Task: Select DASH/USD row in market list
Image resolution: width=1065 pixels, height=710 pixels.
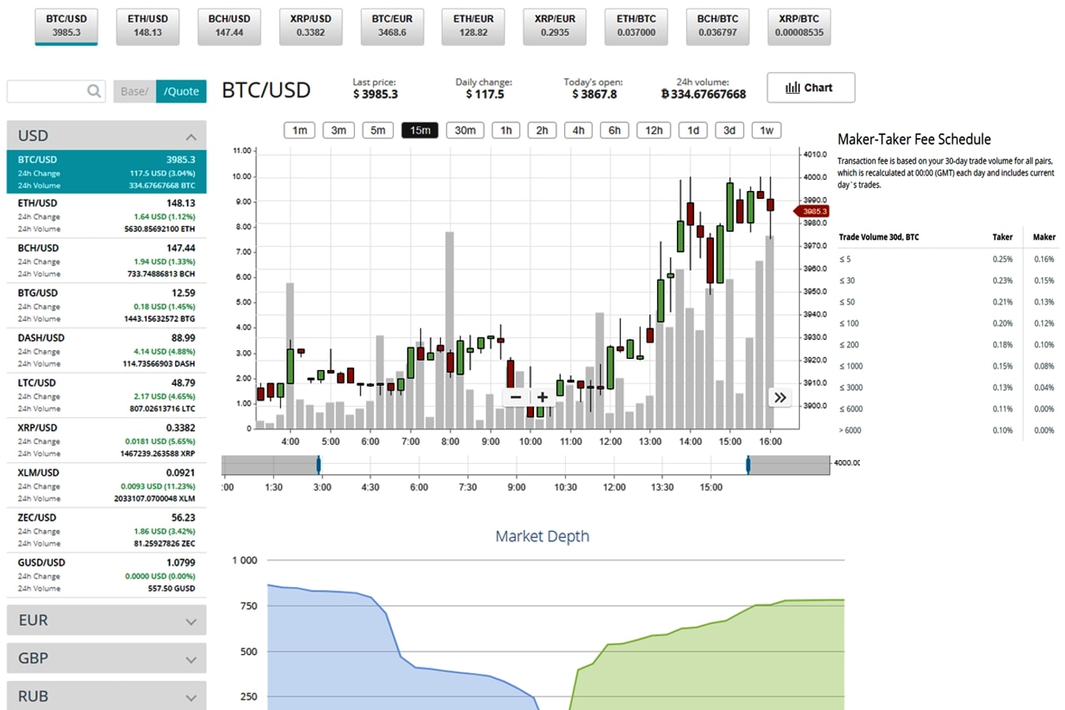Action: click(106, 350)
